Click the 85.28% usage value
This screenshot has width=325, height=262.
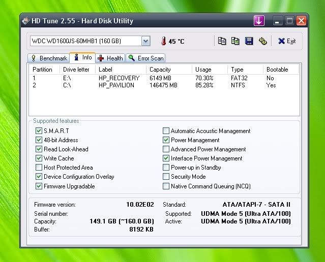click(x=204, y=85)
